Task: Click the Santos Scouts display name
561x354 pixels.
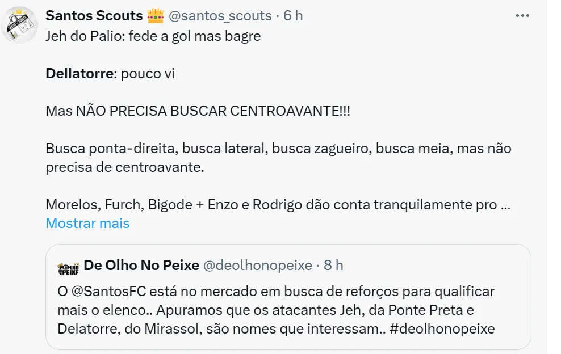Action: pos(94,16)
